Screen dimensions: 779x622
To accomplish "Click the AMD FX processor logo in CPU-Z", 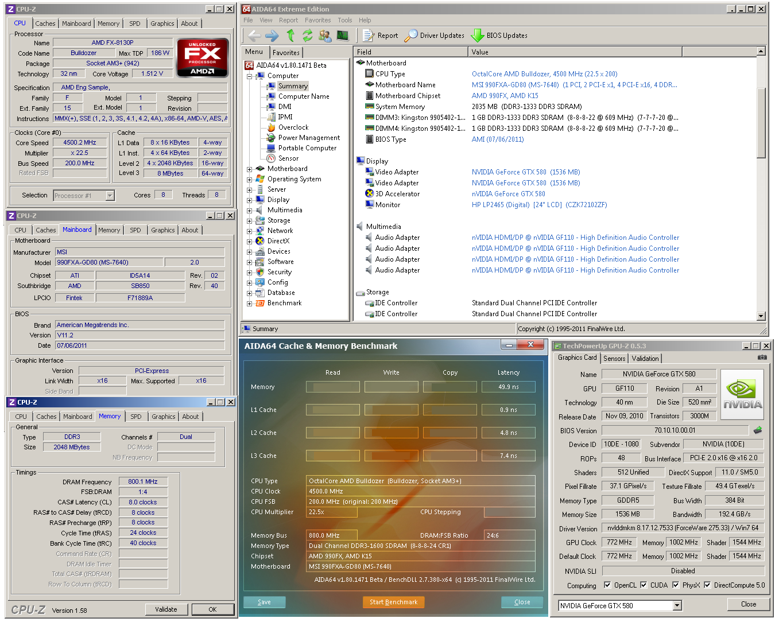I will click(x=203, y=58).
